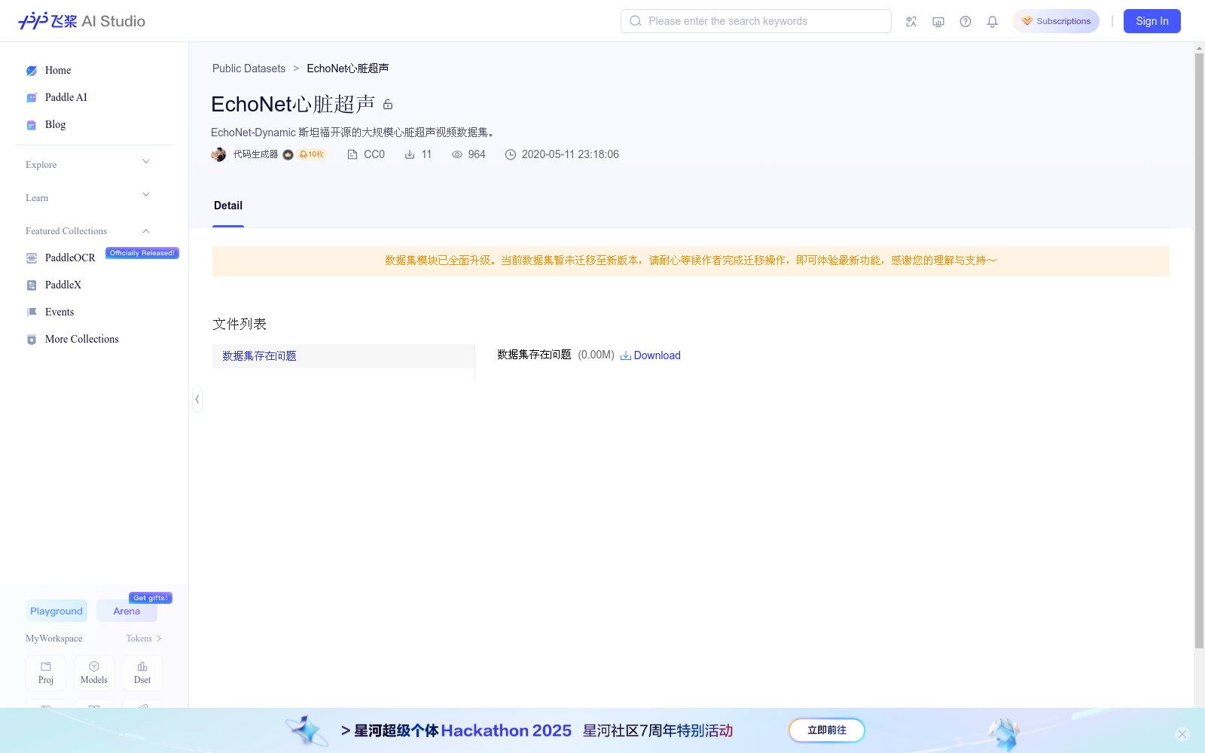Open the Playground button
Screen dimensions: 1205x753
coord(56,611)
